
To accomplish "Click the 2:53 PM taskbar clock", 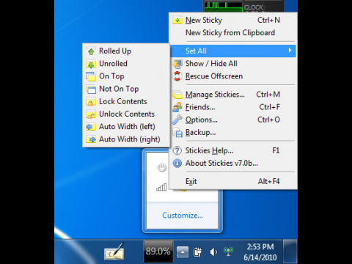I will click(x=260, y=246).
